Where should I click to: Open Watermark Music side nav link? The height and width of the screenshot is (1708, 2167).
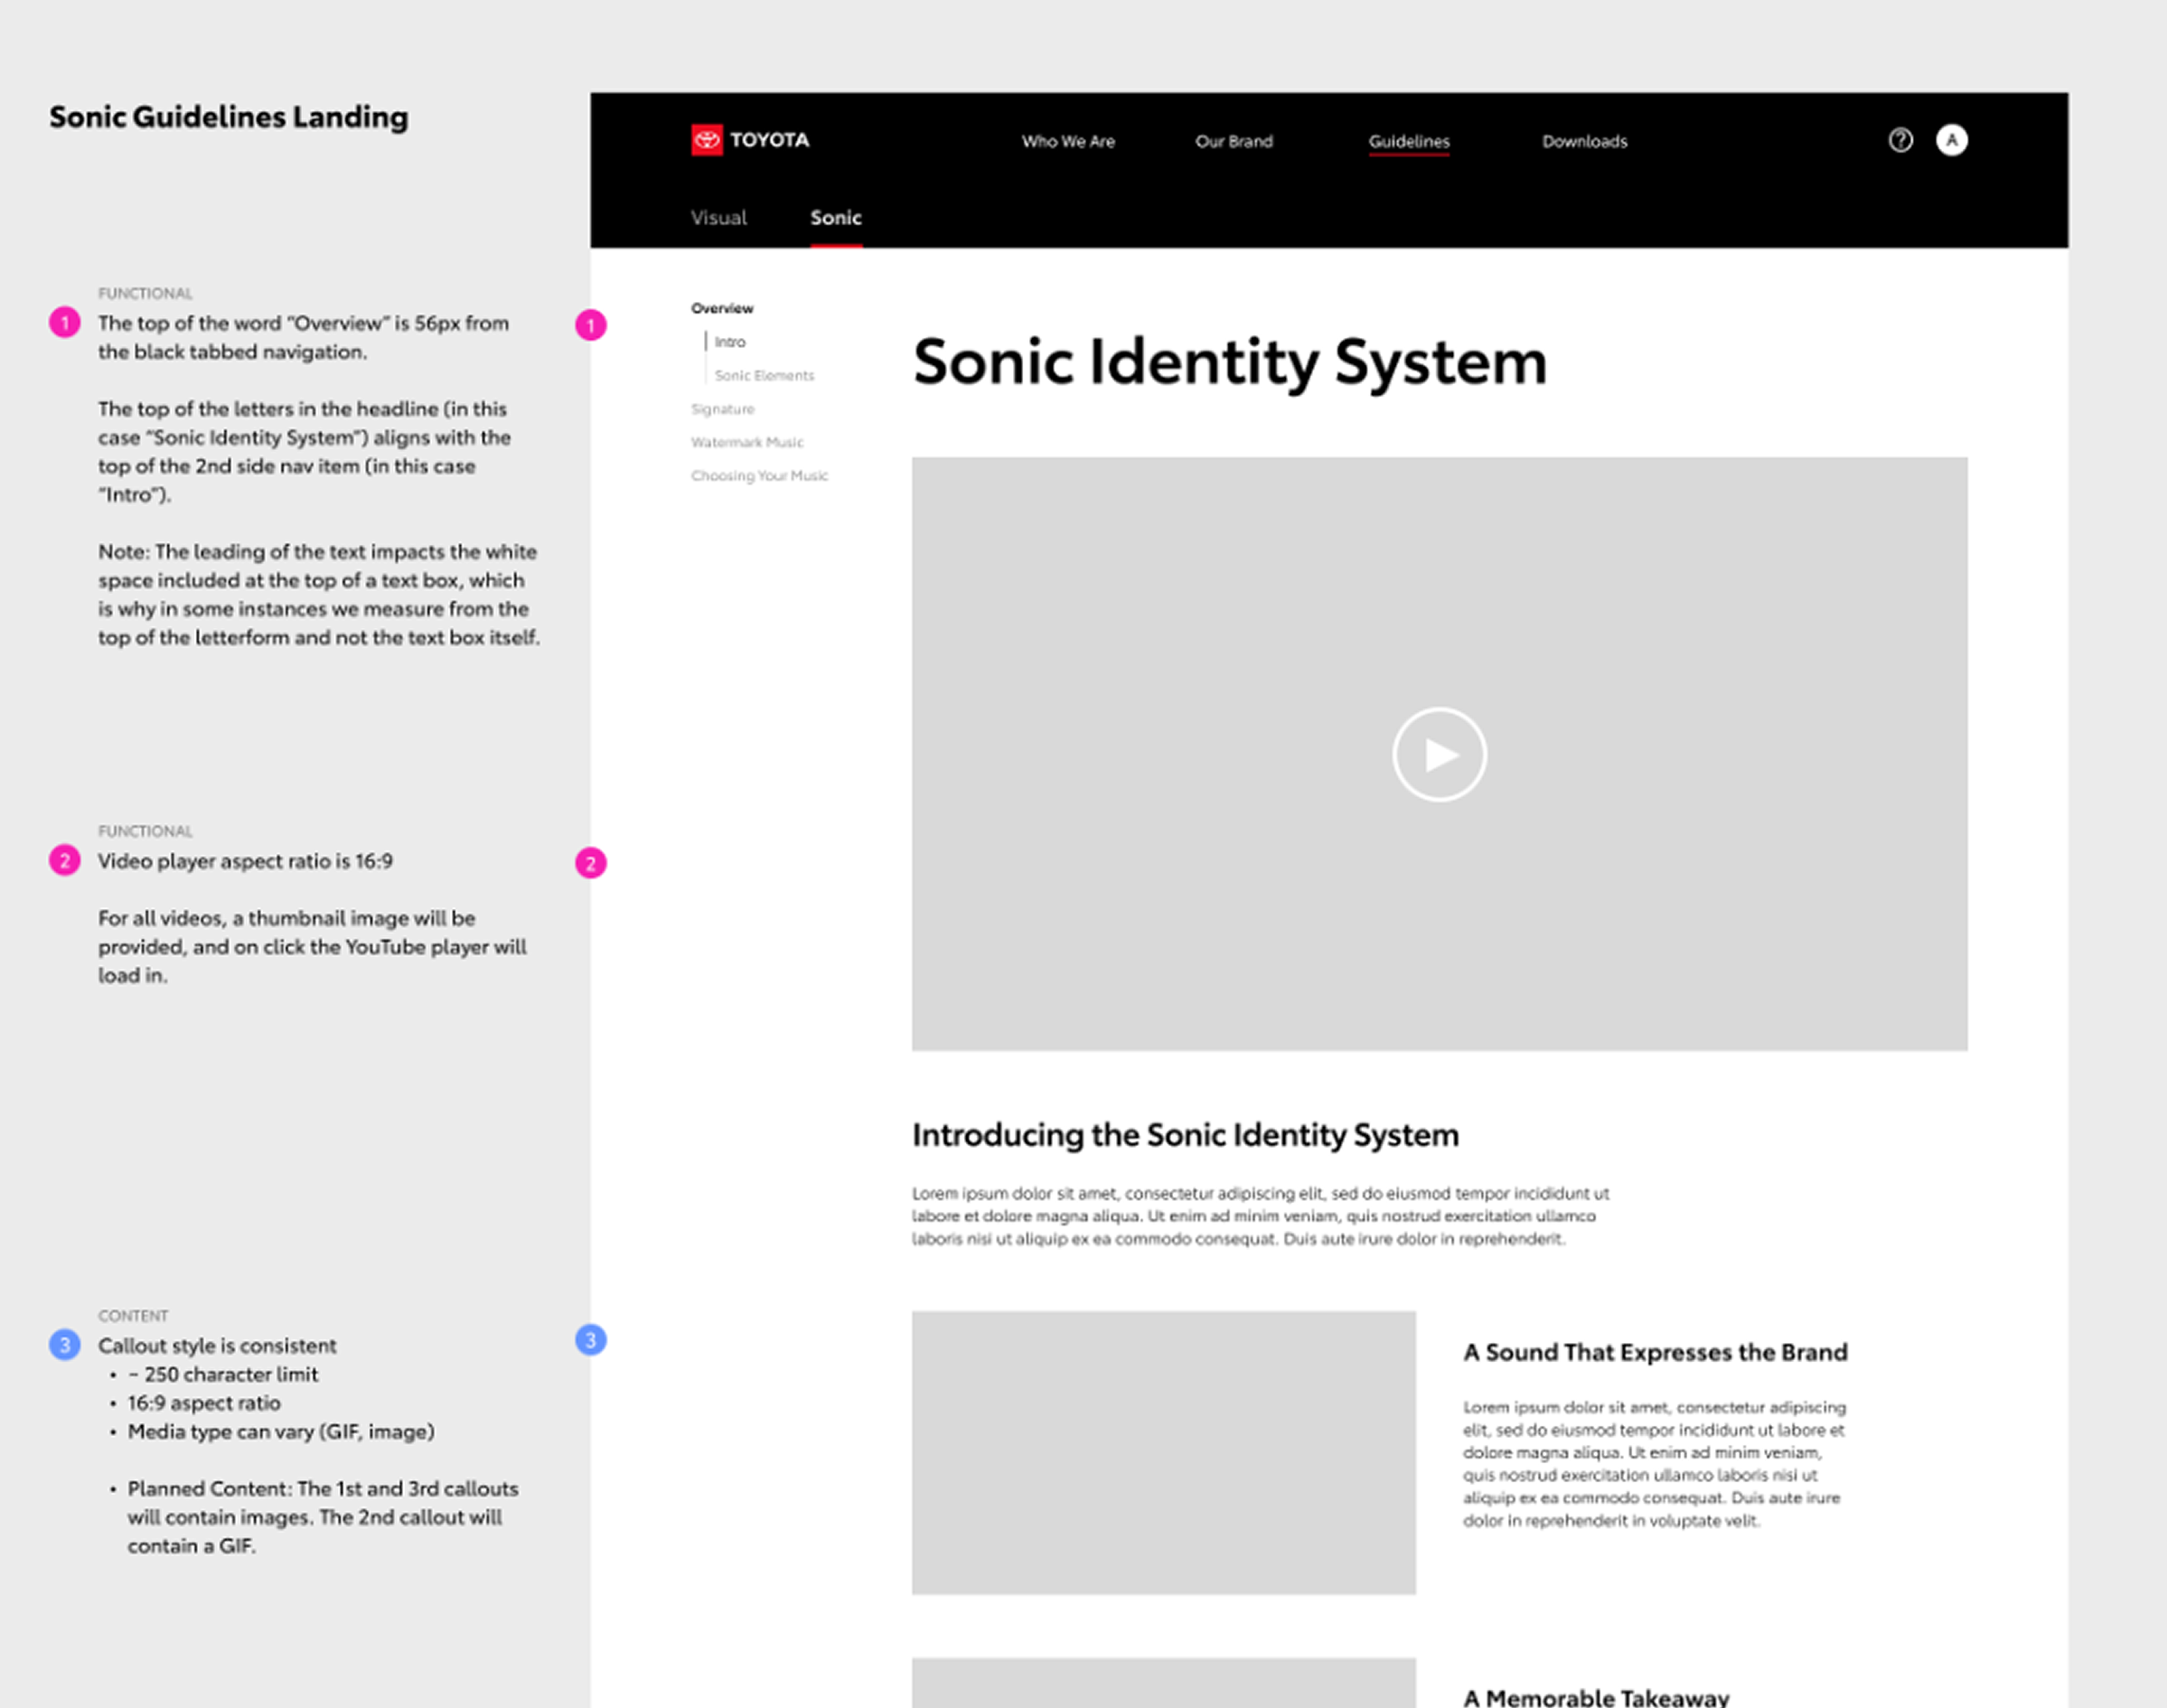pyautogui.click(x=746, y=442)
